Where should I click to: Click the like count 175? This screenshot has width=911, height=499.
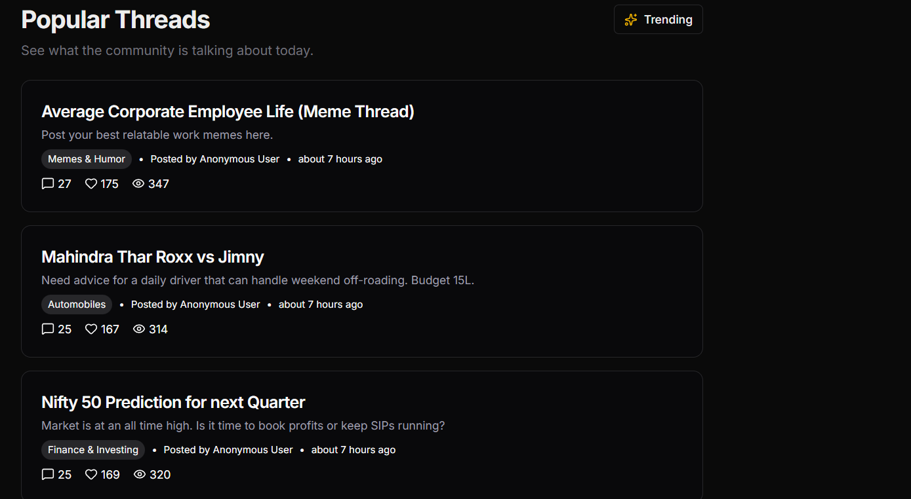click(110, 184)
